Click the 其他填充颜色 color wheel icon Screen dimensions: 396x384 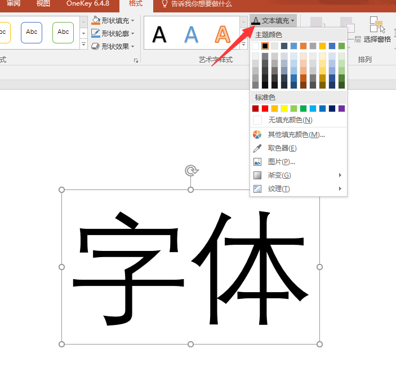(257, 135)
